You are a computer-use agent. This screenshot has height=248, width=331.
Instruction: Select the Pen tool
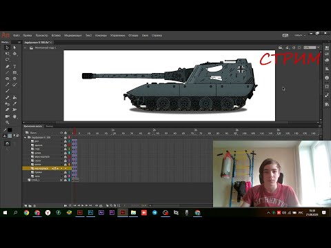tap(8, 67)
